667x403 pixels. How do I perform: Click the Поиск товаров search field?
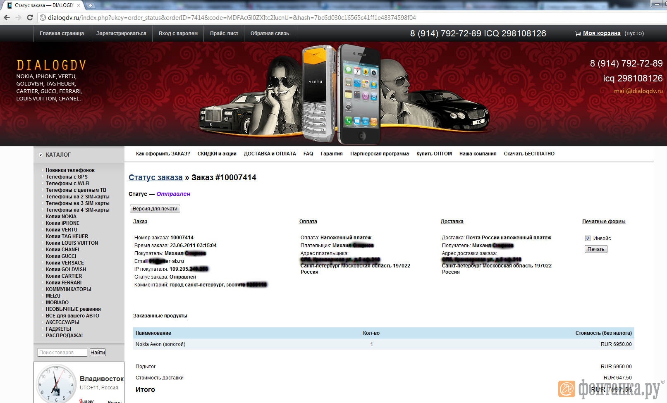62,353
